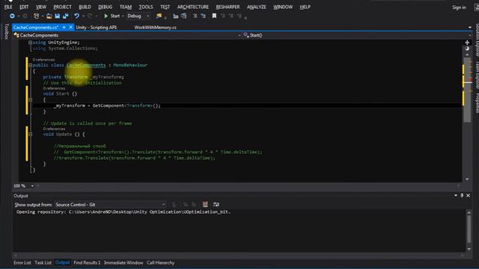Image resolution: width=479 pixels, height=269 pixels.
Task: Click the green Start debugging button
Action: click(x=112, y=16)
